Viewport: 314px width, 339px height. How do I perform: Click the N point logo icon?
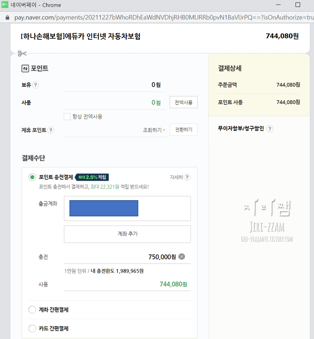(x=25, y=69)
